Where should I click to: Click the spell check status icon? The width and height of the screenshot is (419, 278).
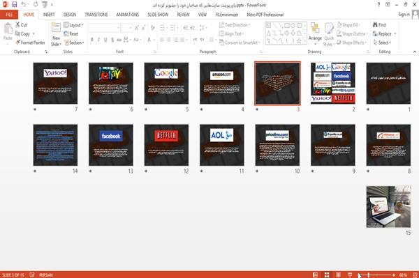pyautogui.click(x=32, y=275)
